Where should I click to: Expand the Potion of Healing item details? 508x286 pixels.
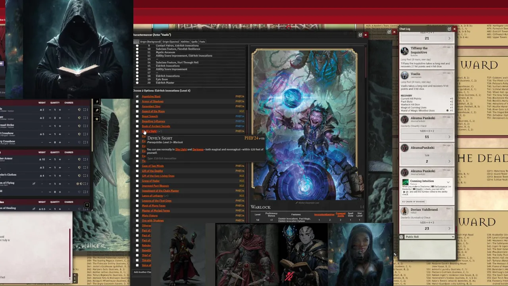(84, 209)
